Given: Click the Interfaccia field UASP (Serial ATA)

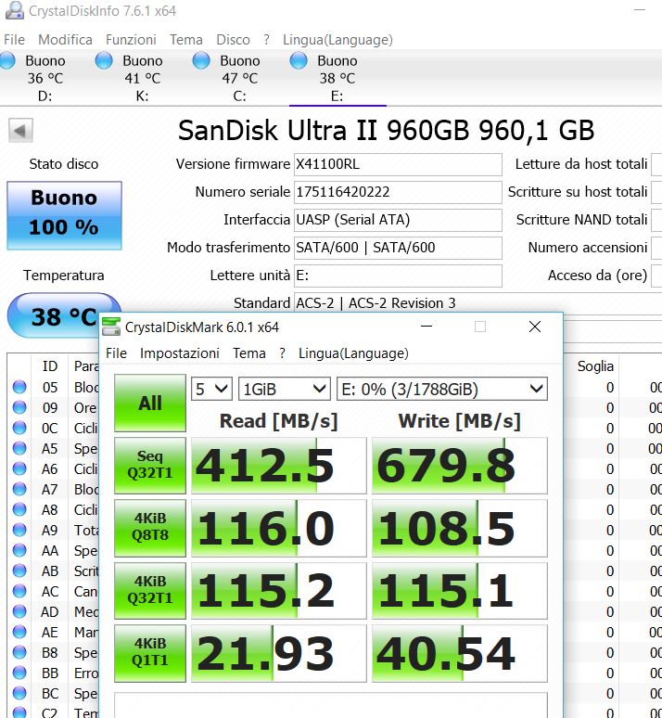Looking at the screenshot, I should pyautogui.click(x=398, y=220).
